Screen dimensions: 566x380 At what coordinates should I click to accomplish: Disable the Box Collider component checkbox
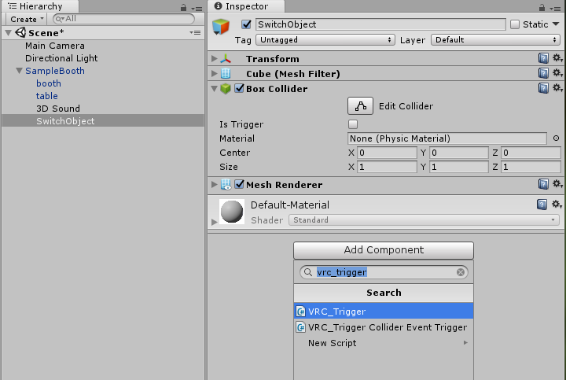[240, 89]
